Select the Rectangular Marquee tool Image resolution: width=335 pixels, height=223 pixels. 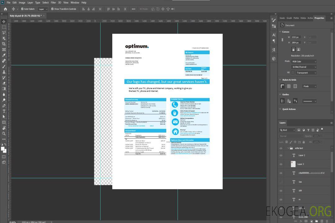pos(4,27)
